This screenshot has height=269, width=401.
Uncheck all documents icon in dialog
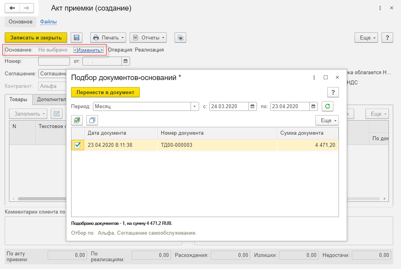(x=92, y=120)
